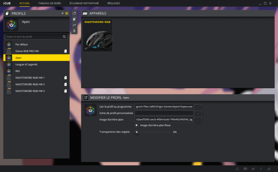The width and height of the screenshot is (278, 172).
Task: Open the chat feedback icon in bottom bar
Action: [x=245, y=169]
